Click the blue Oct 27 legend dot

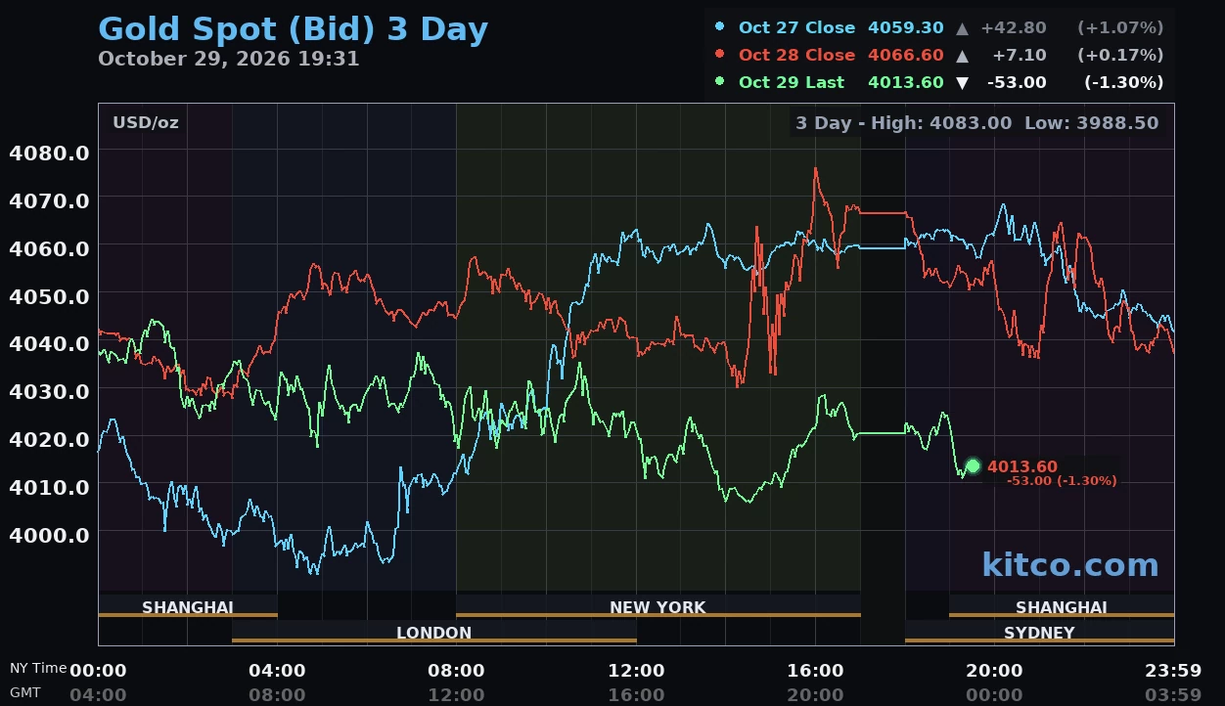point(720,26)
